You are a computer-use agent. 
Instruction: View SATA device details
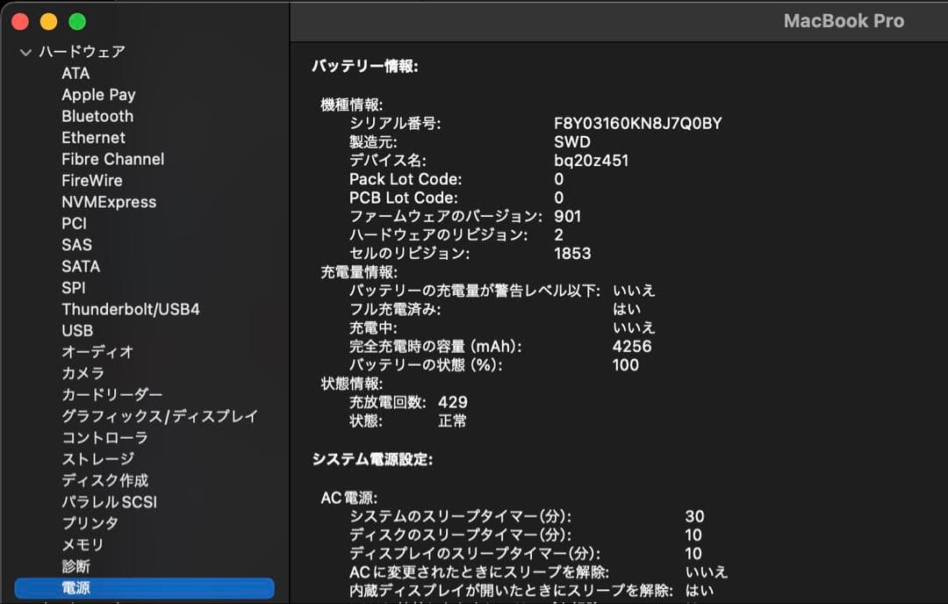[79, 266]
